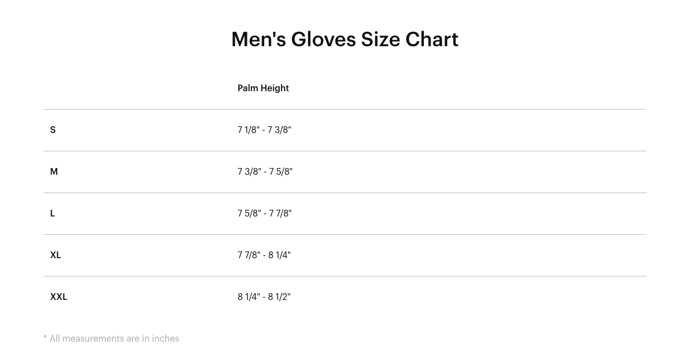This screenshot has height=355, width=682.
Task: Click the word Men's in the heading
Action: 258,40
